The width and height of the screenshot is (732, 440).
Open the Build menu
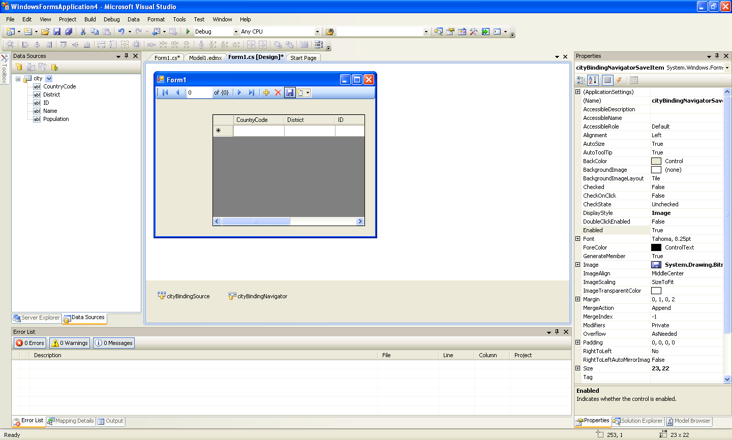tap(90, 19)
